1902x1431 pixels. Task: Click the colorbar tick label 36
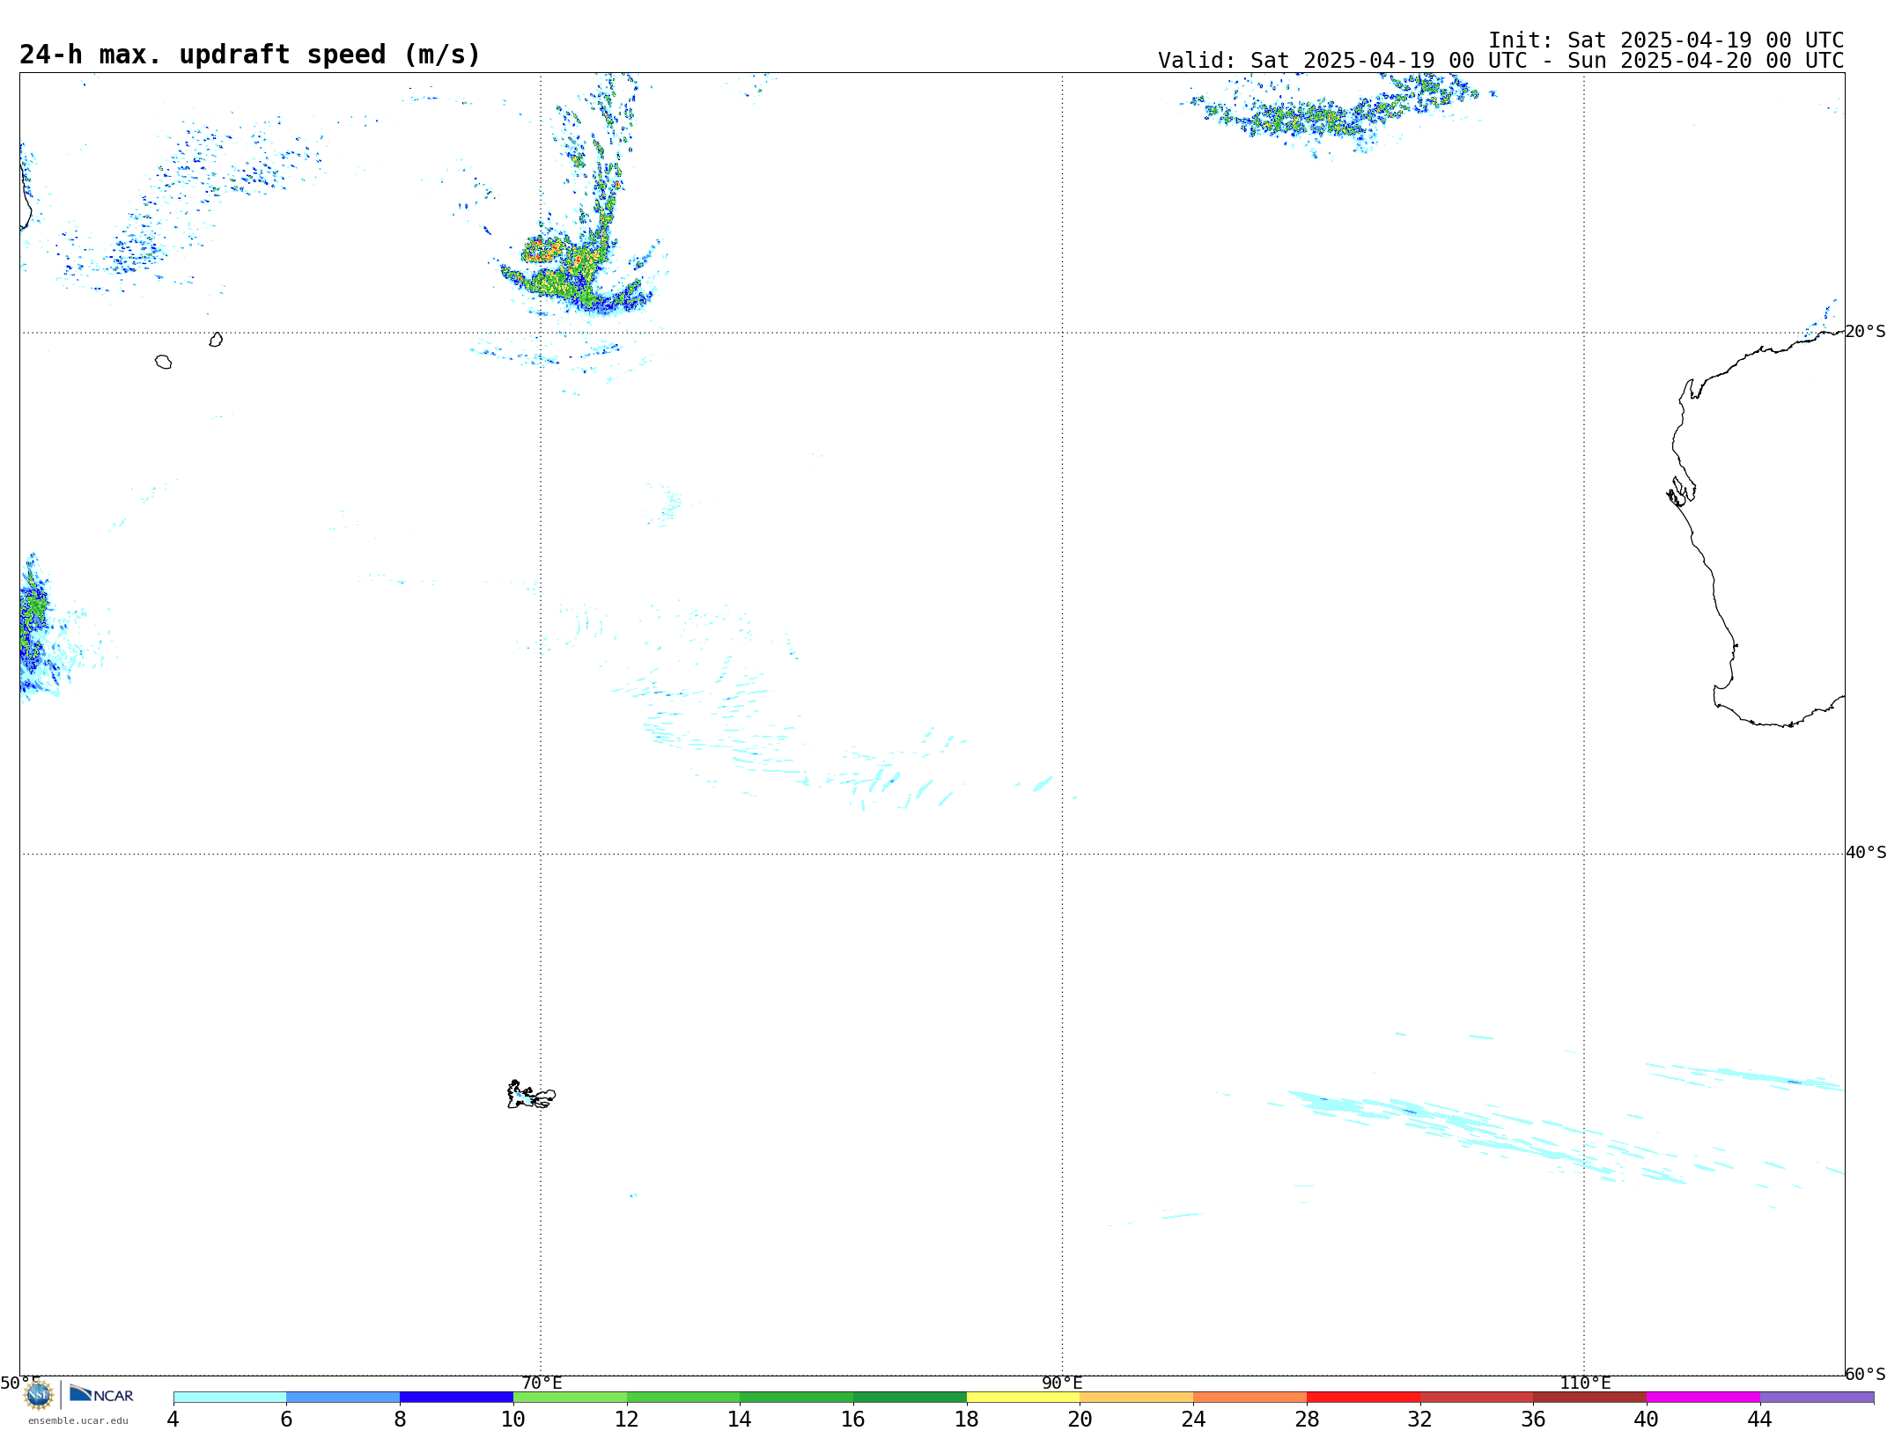1533,1420
